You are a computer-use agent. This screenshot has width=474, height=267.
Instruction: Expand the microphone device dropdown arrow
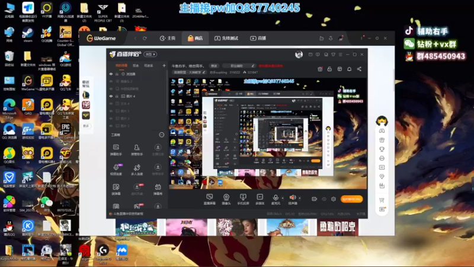coord(283,198)
